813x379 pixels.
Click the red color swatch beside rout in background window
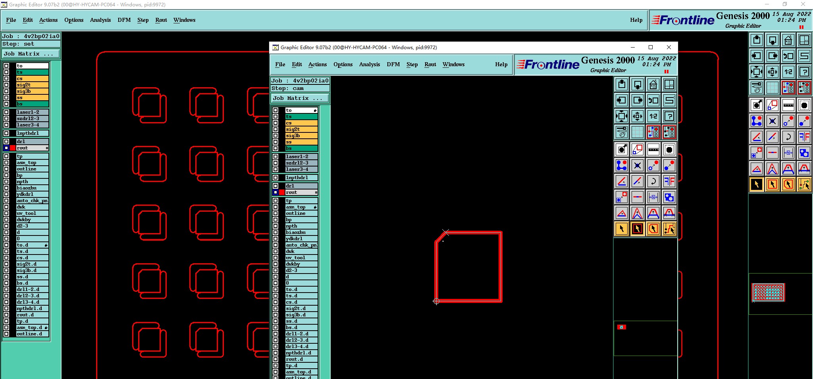pos(13,148)
